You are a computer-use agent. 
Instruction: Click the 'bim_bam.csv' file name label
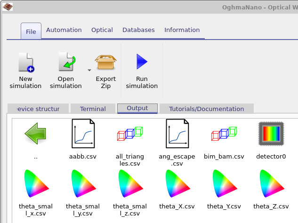coord(224,156)
